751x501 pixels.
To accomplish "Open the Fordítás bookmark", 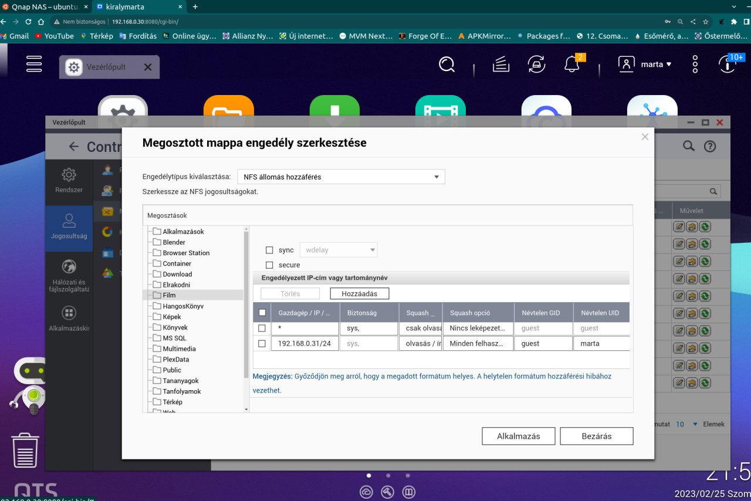I will [138, 36].
